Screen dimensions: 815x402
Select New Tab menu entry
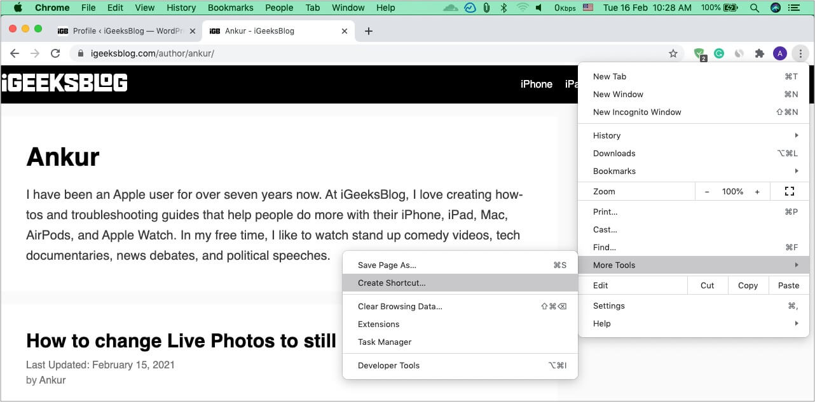point(694,76)
